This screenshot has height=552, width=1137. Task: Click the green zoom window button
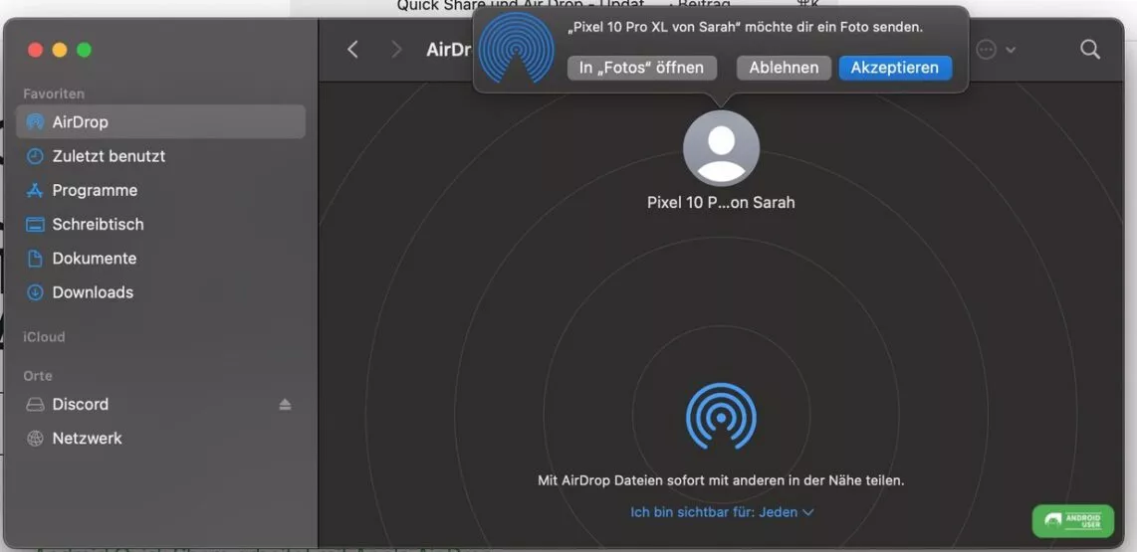point(84,50)
